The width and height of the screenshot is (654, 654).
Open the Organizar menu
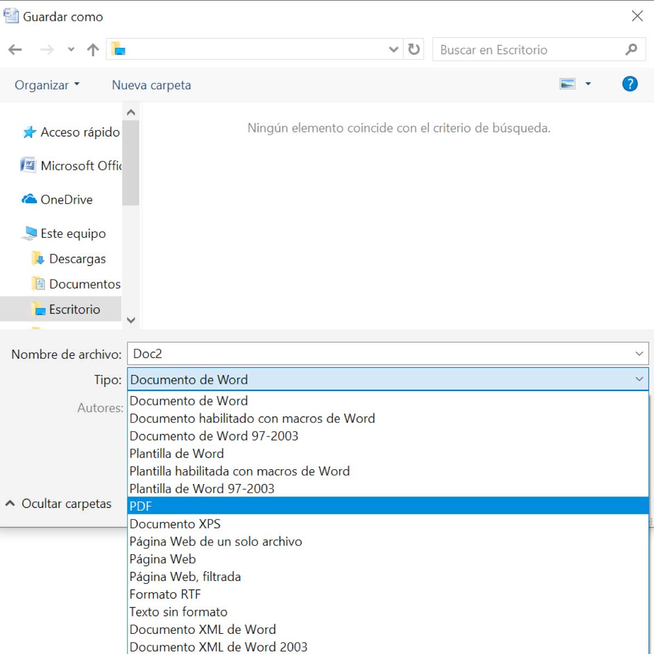point(47,85)
